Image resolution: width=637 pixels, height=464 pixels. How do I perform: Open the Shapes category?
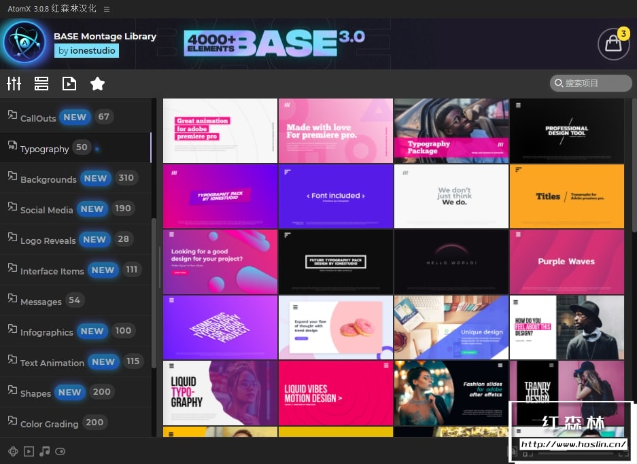[x=75, y=392]
